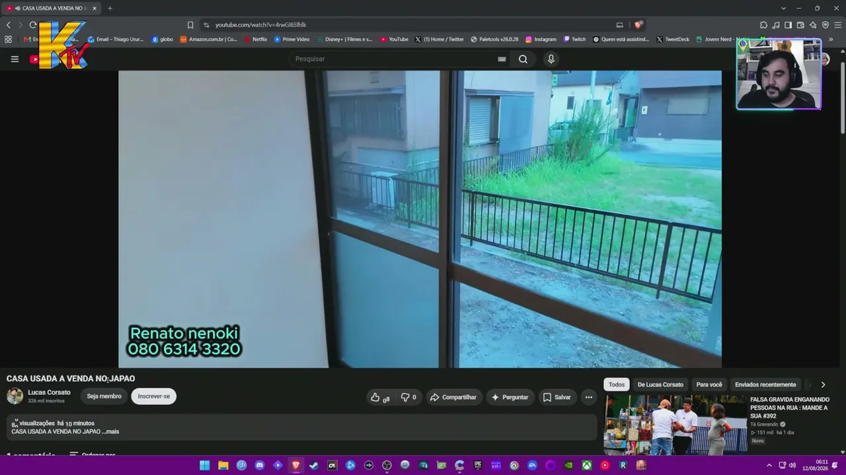The height and width of the screenshot is (475, 846).
Task: Click the browser address bar URL
Action: 260,25
